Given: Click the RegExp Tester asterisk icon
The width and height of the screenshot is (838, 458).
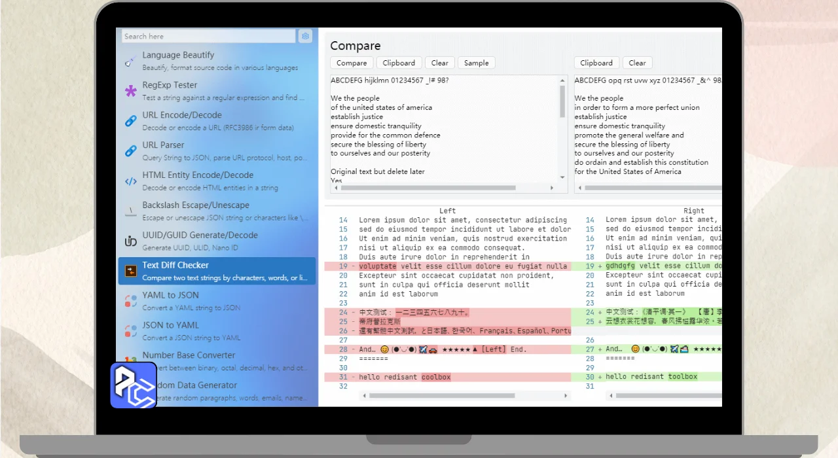Looking at the screenshot, I should [x=131, y=91].
